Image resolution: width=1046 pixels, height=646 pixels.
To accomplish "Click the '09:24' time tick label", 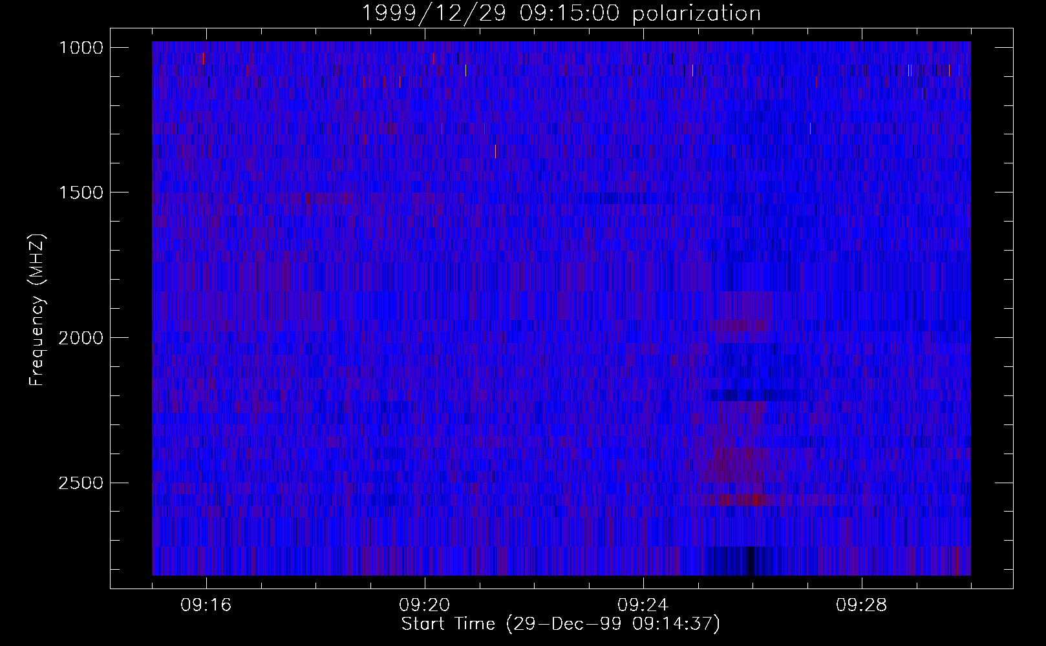I will 643,605.
